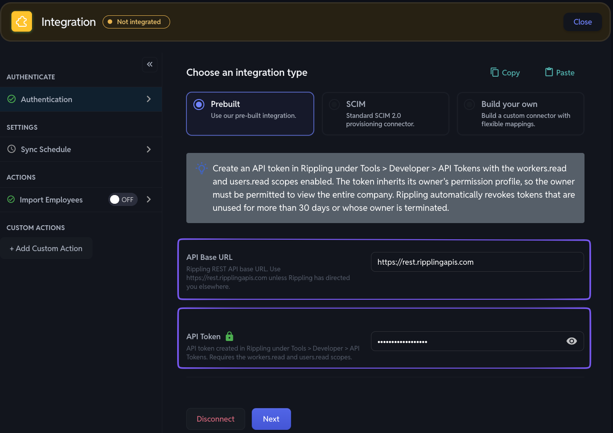Click the 'API token created in Rippling' help text
The image size is (613, 433).
[273, 353]
